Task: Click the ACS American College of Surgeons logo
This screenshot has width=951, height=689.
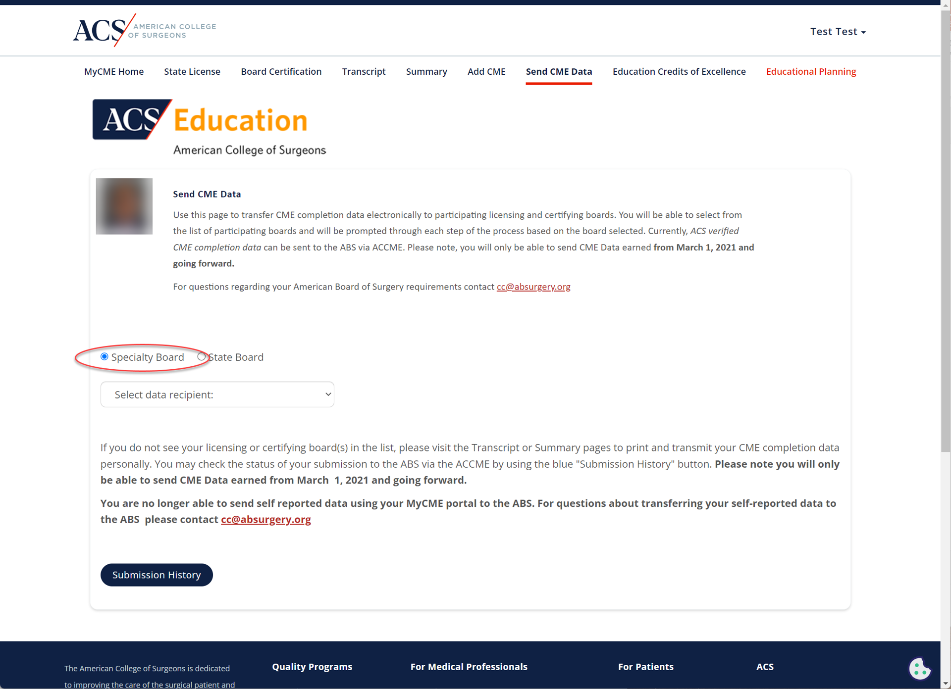Action: (144, 30)
